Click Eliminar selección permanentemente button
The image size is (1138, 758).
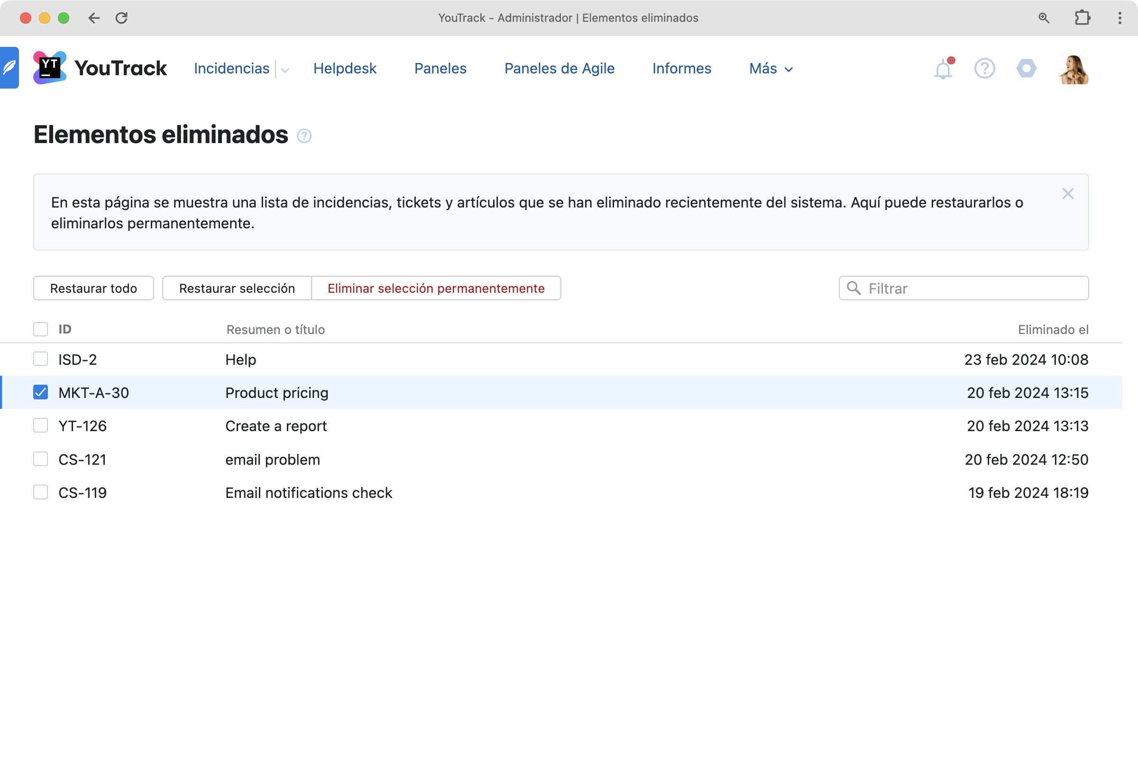click(436, 288)
